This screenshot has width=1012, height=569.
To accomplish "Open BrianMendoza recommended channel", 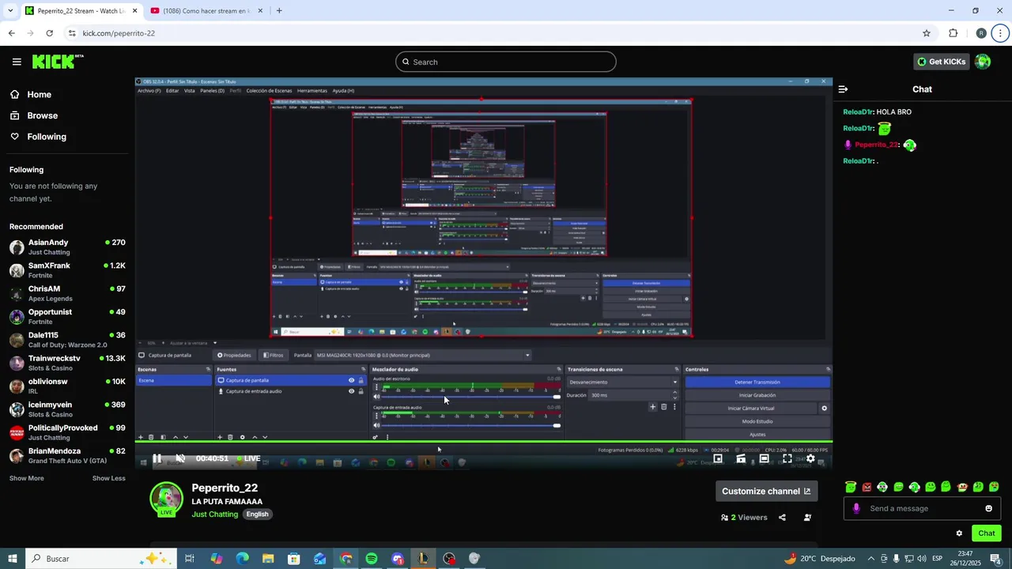I will 67,455.
